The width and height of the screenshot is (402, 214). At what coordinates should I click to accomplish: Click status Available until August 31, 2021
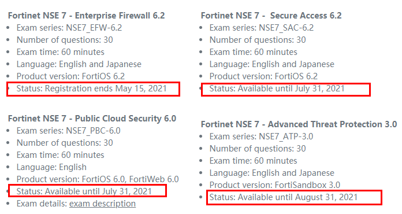pos(283,197)
